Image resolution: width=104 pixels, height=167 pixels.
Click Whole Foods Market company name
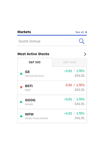click(x=36, y=118)
